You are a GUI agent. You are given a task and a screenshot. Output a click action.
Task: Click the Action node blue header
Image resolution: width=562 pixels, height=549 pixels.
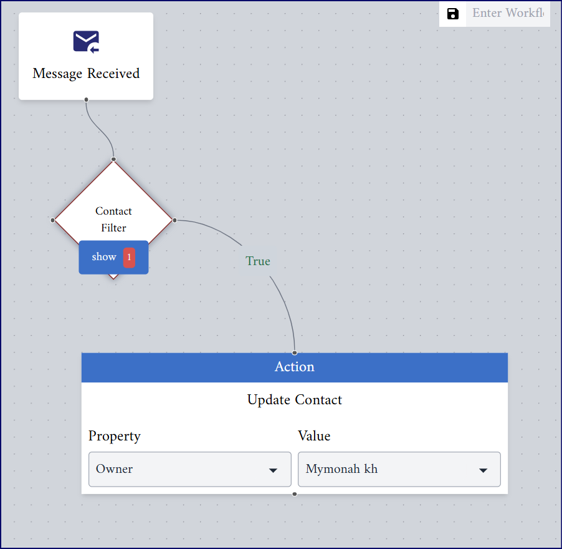295,367
